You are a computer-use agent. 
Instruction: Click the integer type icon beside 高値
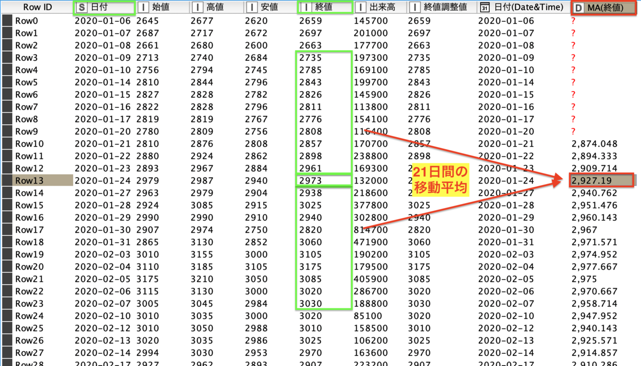[x=197, y=7]
